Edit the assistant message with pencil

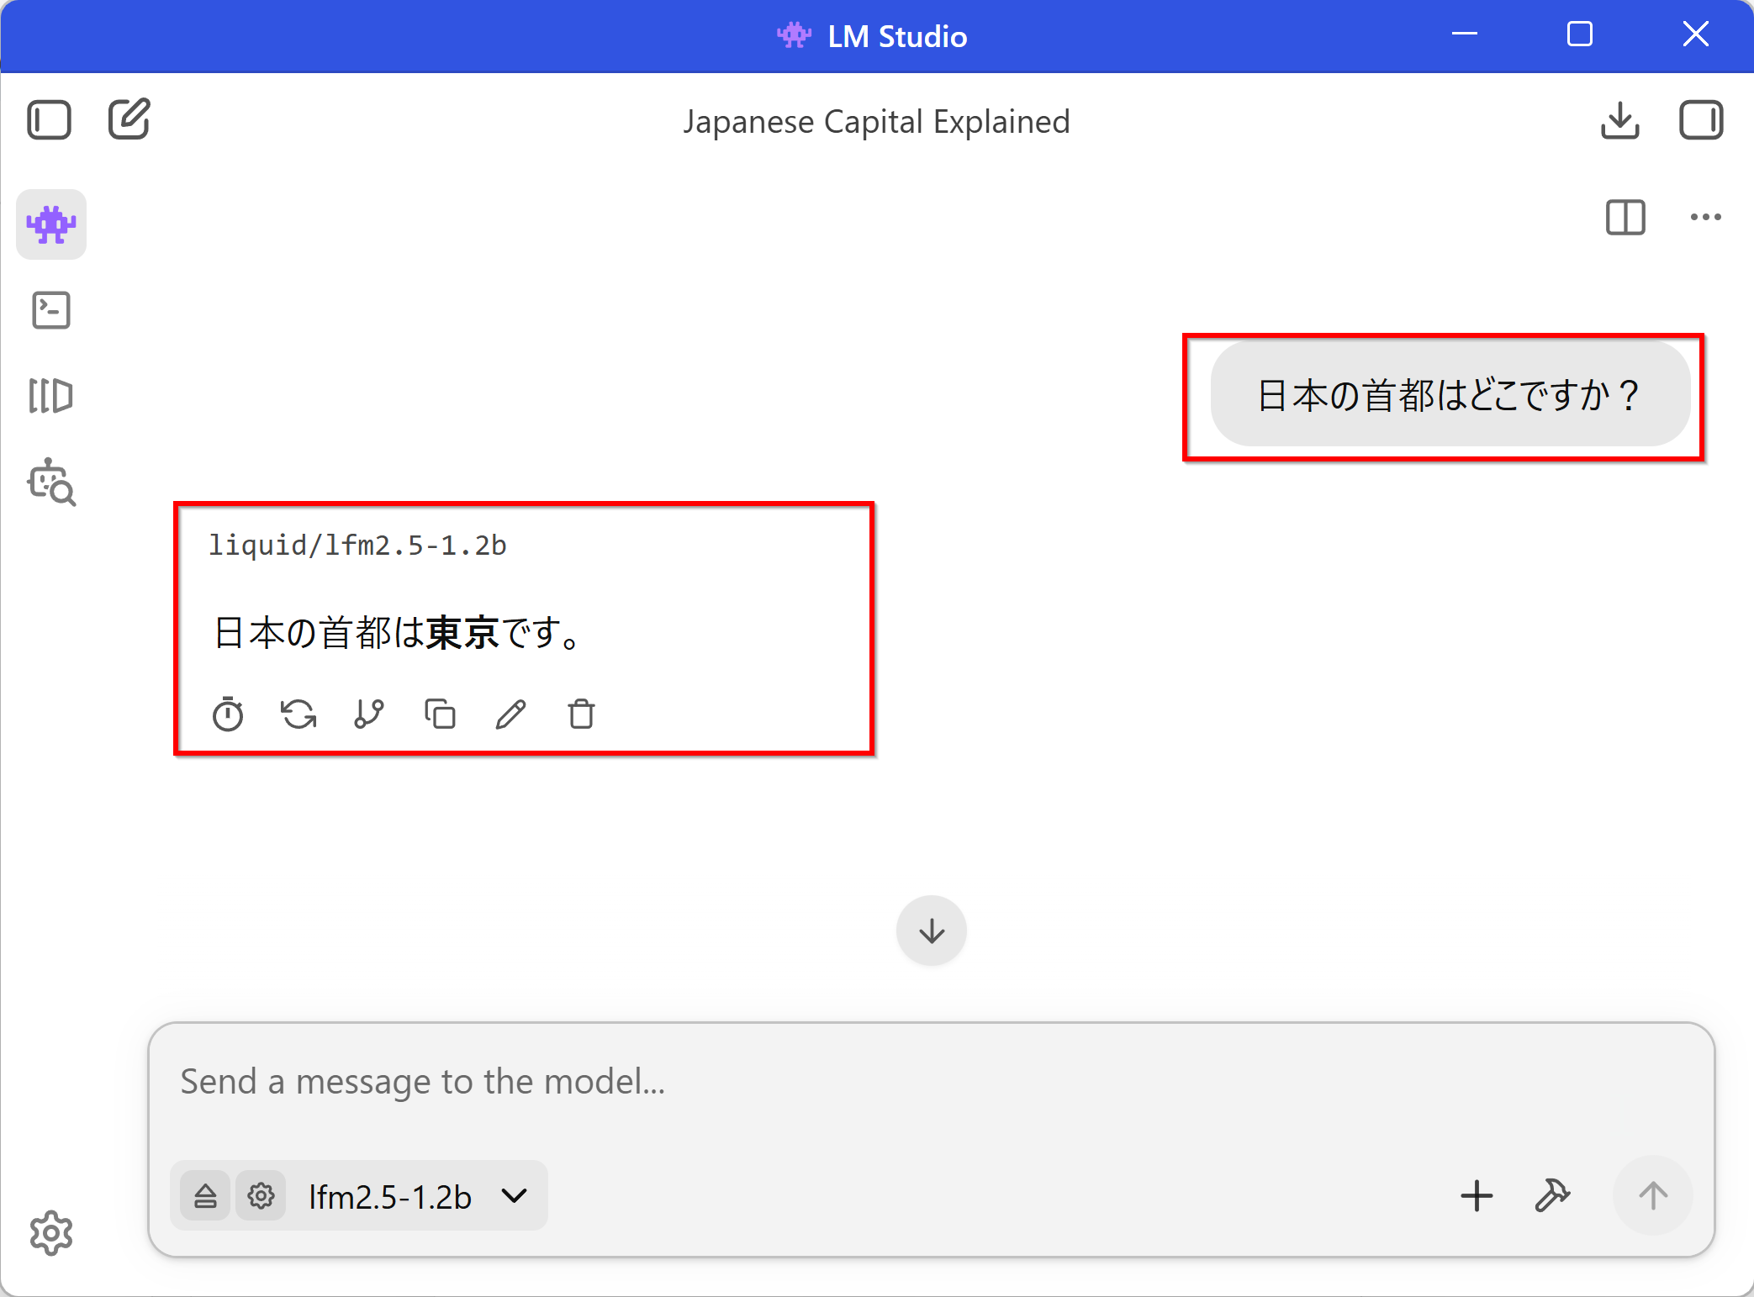(510, 714)
